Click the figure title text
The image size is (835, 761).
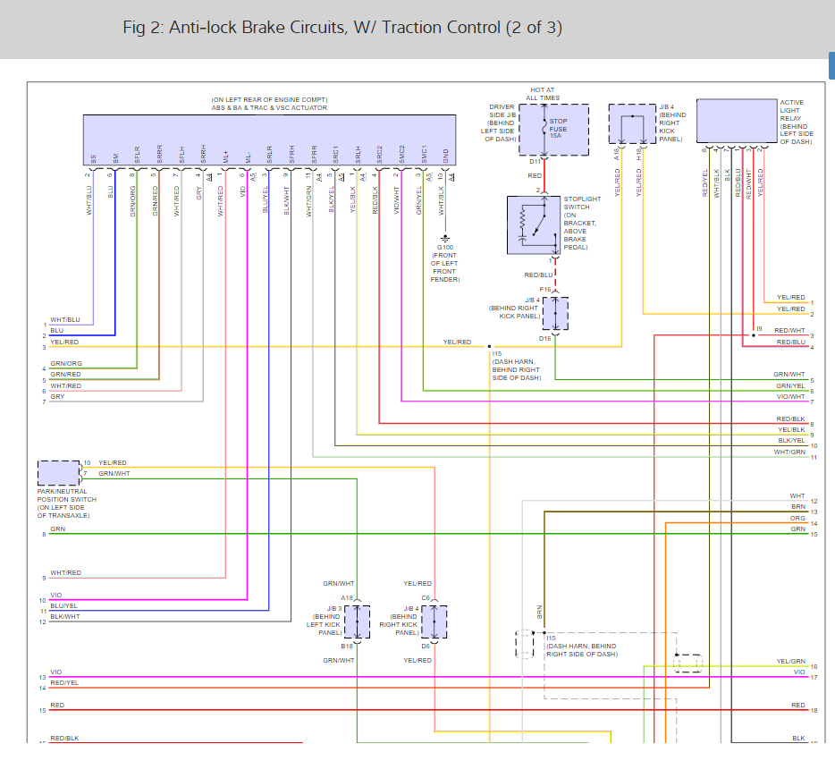tap(342, 27)
